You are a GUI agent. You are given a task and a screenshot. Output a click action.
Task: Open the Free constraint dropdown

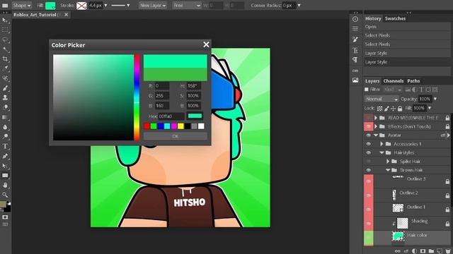[187, 6]
